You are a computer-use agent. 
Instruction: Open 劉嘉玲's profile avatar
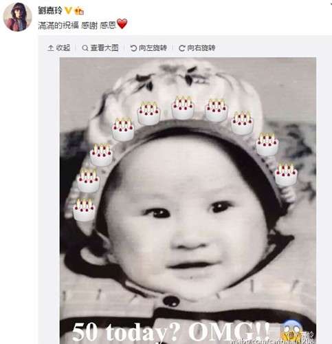point(17,17)
